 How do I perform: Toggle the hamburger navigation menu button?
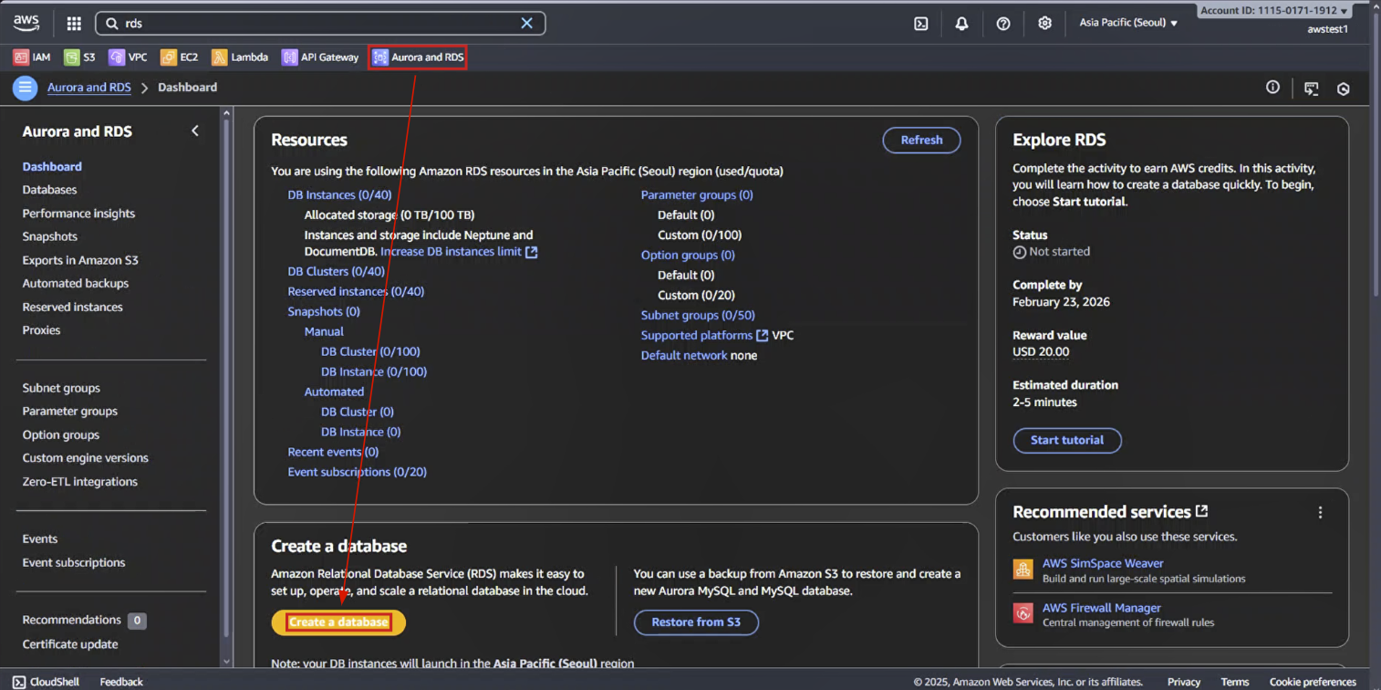click(25, 88)
